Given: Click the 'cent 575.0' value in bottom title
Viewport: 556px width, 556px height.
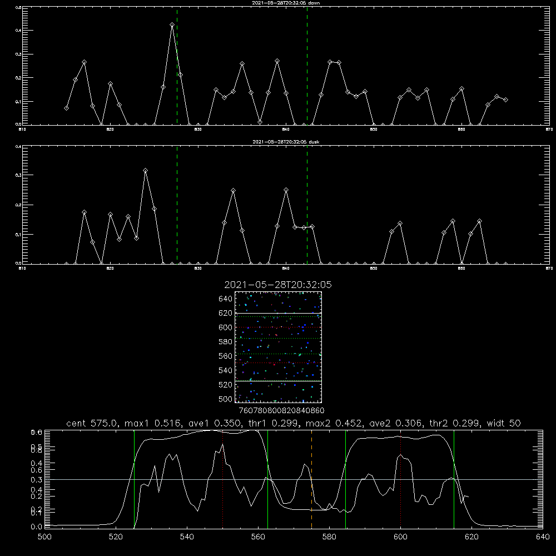Looking at the screenshot, I should (92, 423).
